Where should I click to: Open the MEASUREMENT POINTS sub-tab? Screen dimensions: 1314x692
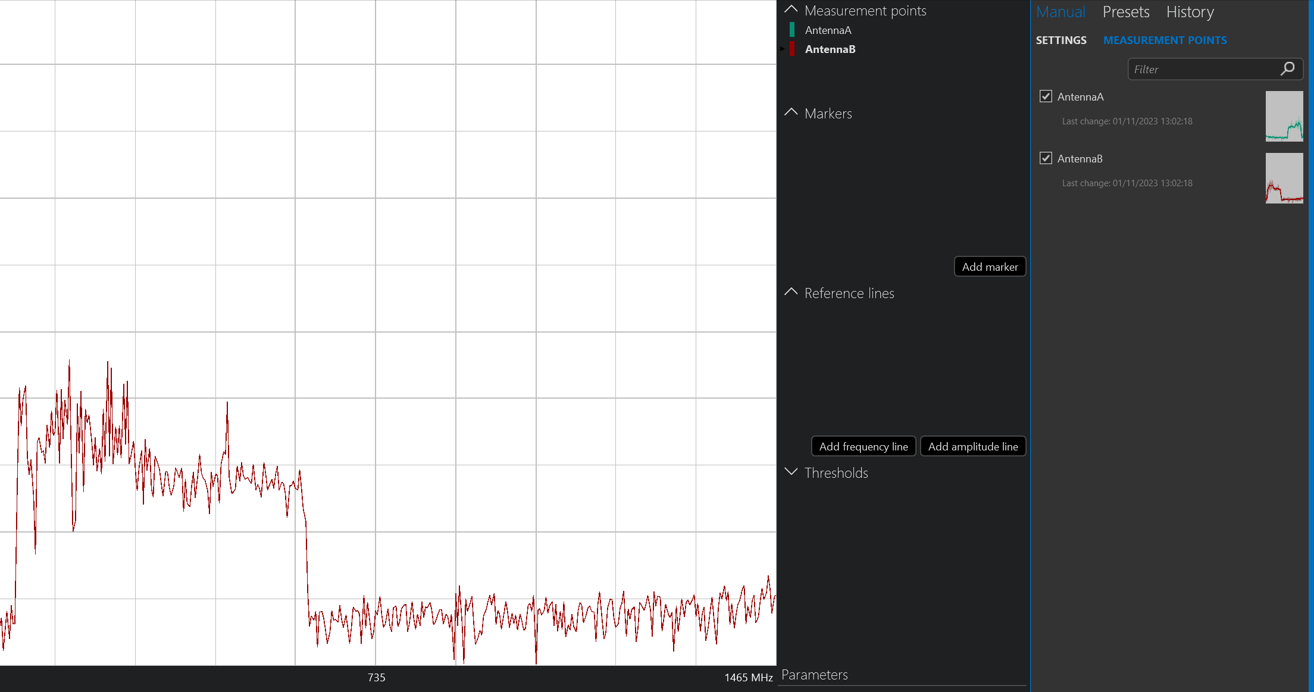coord(1165,40)
